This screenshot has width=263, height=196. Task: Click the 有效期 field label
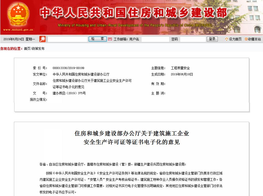point(158,84)
